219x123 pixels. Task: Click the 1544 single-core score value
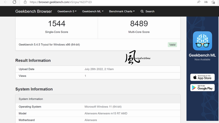(x=57, y=23)
